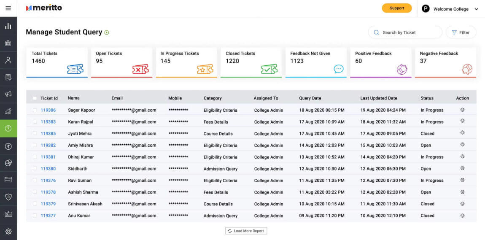Click the institution building sidebar icon

(x=8, y=43)
